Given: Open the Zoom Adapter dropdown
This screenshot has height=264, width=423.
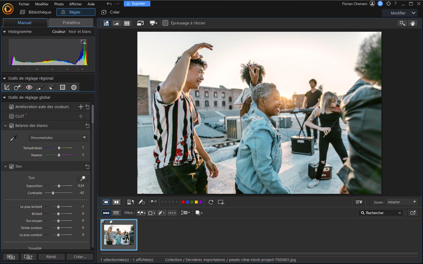Looking at the screenshot, I should click(402, 202).
